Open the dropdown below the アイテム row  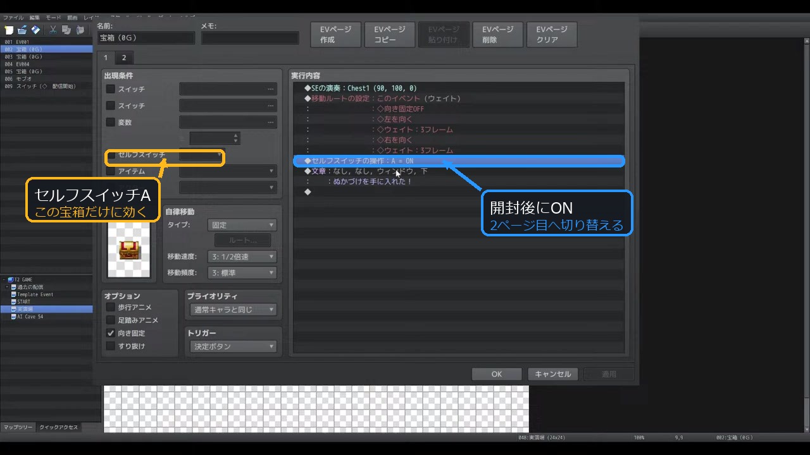click(228, 188)
